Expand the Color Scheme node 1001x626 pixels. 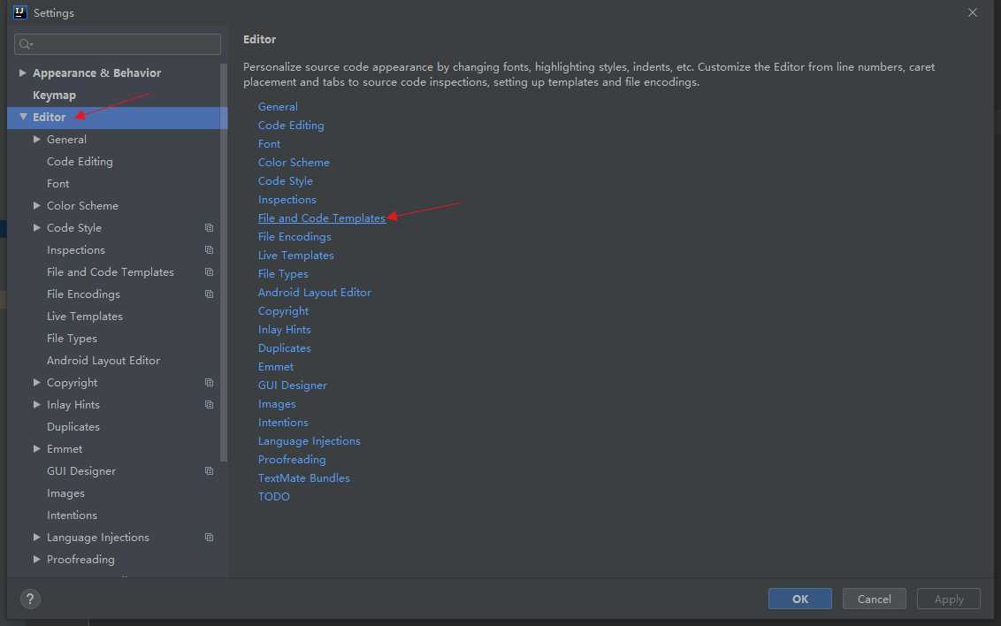[37, 206]
